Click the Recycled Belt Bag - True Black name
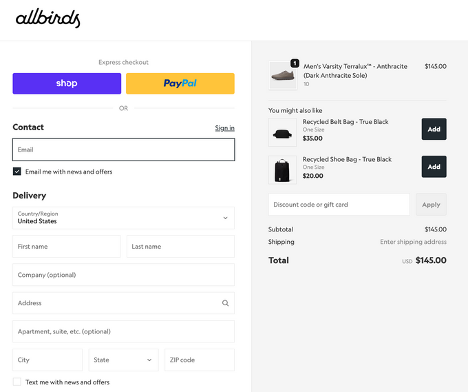Screen dimensions: 468x392 345,122
